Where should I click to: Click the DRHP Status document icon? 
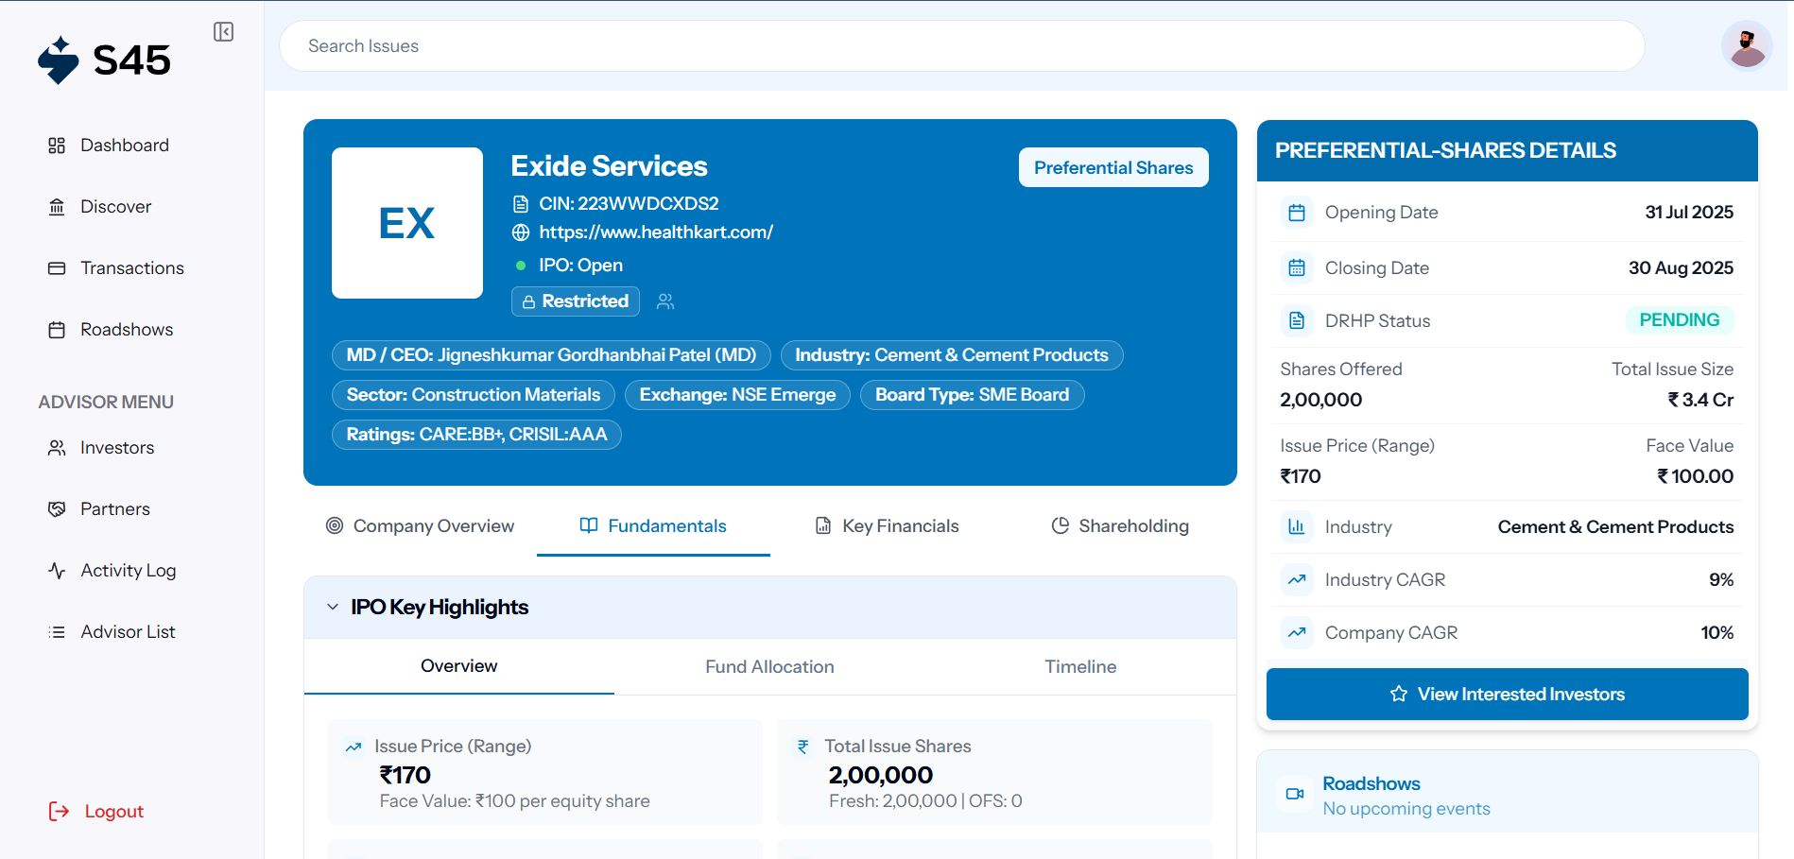click(1297, 321)
